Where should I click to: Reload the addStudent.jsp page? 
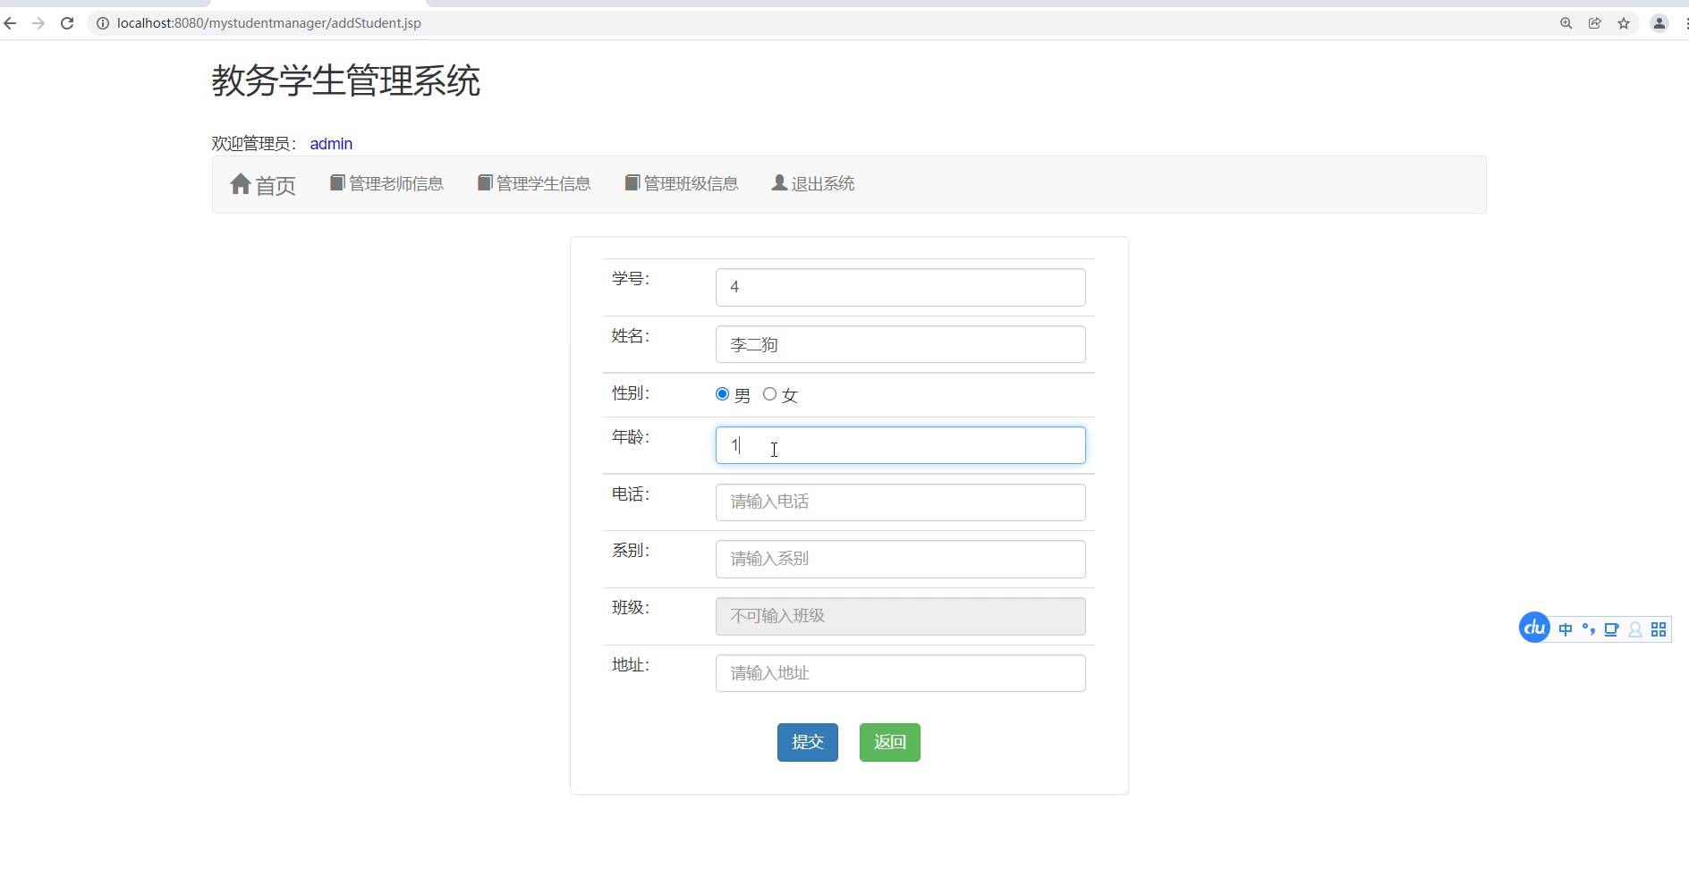click(x=67, y=23)
